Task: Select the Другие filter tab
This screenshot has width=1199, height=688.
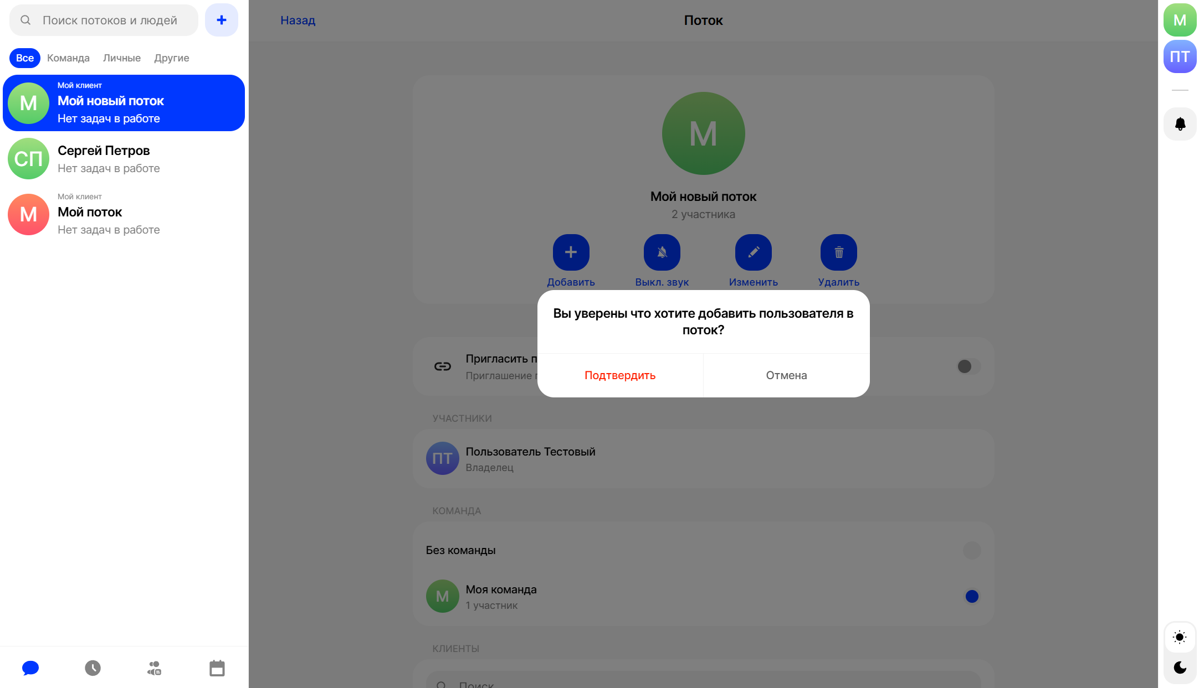Action: click(x=171, y=58)
